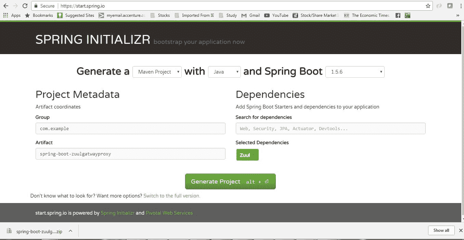The height and width of the screenshot is (240, 464).
Task: Follow the Pivotal Web Services footer link
Action: (169, 213)
